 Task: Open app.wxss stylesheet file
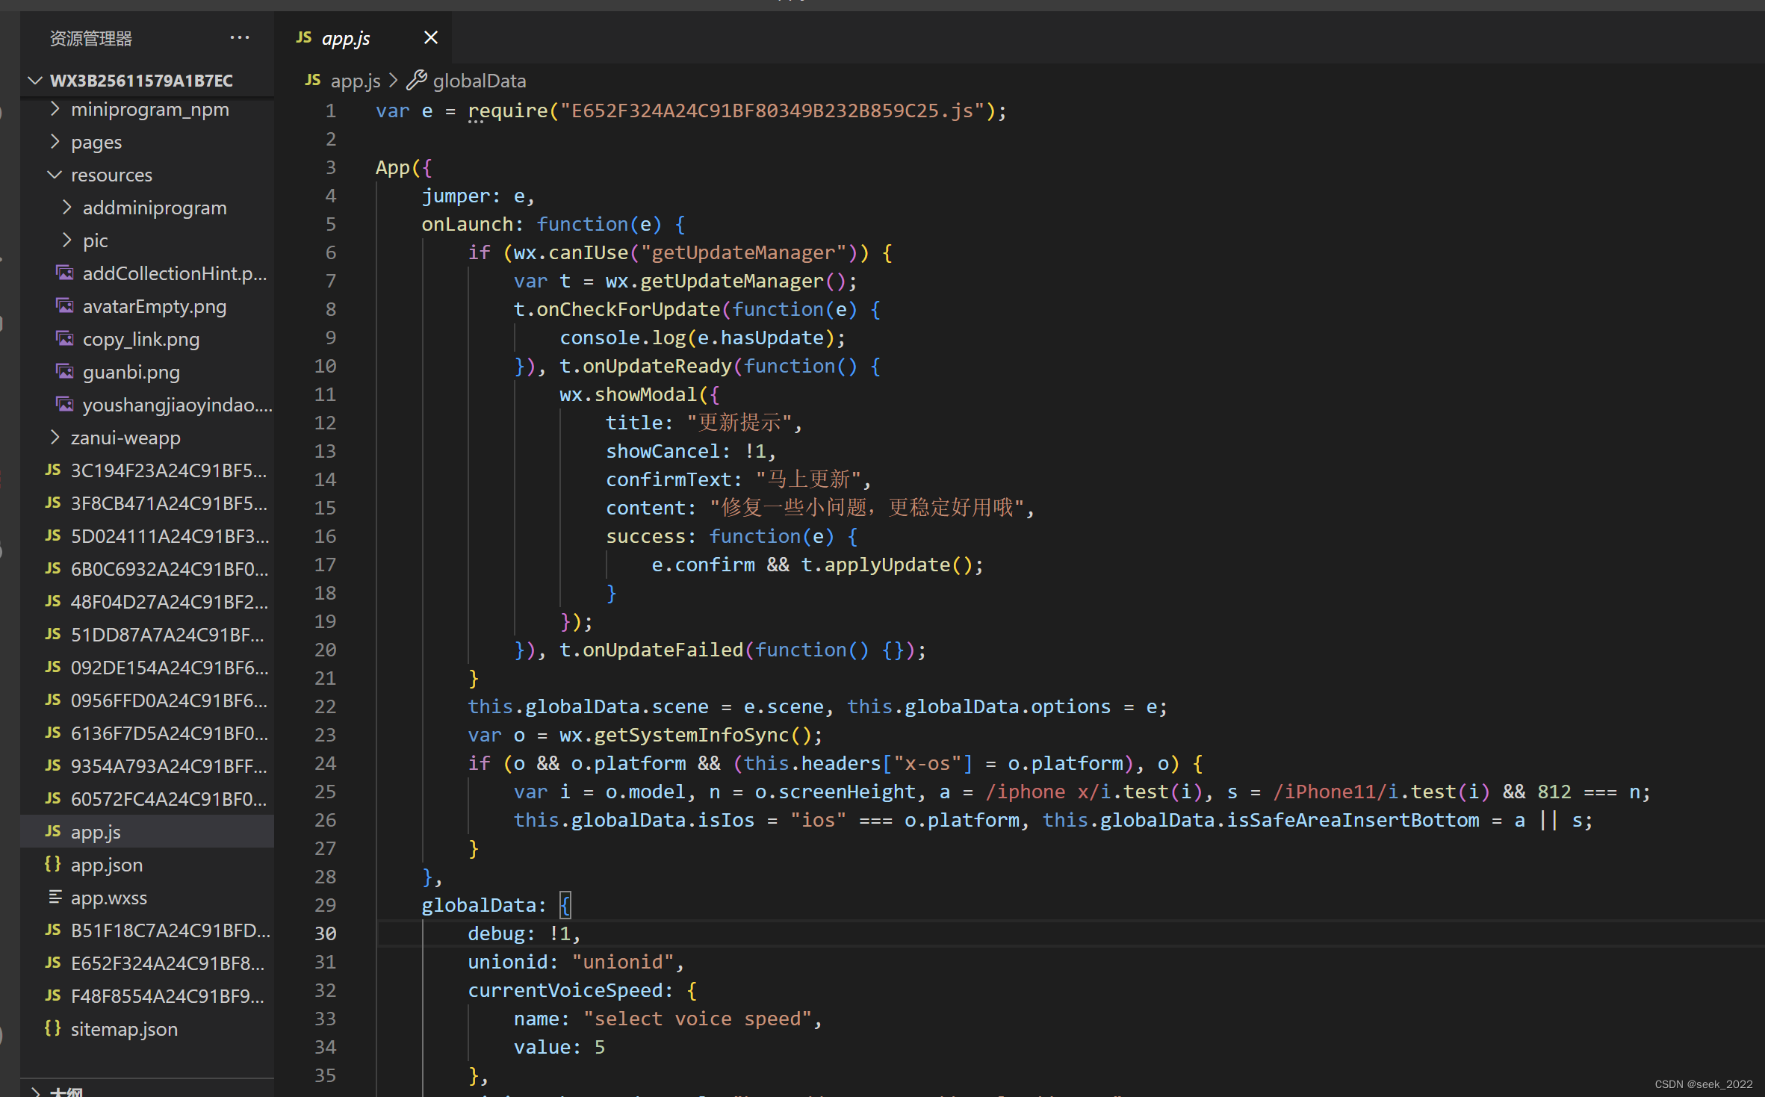pos(147,898)
